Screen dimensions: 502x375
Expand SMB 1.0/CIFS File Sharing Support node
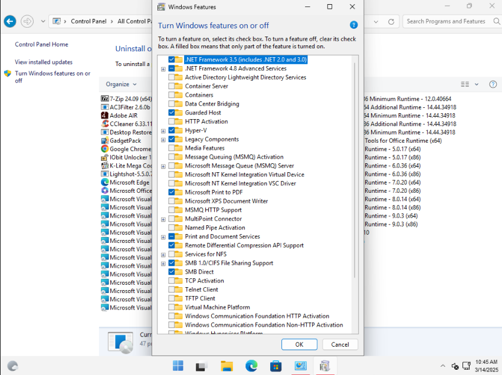163,264
